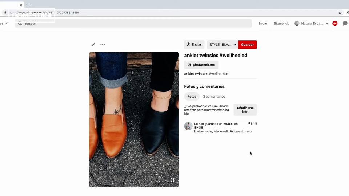Click the pinner profile avatar
Screen dimensions: 349x196
tap(188, 126)
